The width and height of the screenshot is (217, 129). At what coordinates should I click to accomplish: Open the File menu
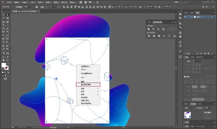point(9,2)
